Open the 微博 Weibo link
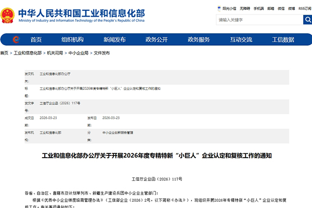Image resolution: width=312 pixels, height=208 pixels. (x=292, y=8)
